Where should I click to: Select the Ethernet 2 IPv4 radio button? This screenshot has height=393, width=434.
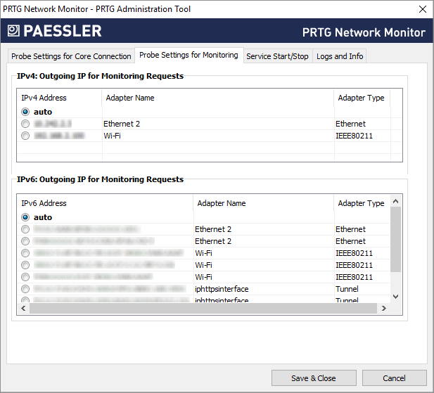coord(25,124)
